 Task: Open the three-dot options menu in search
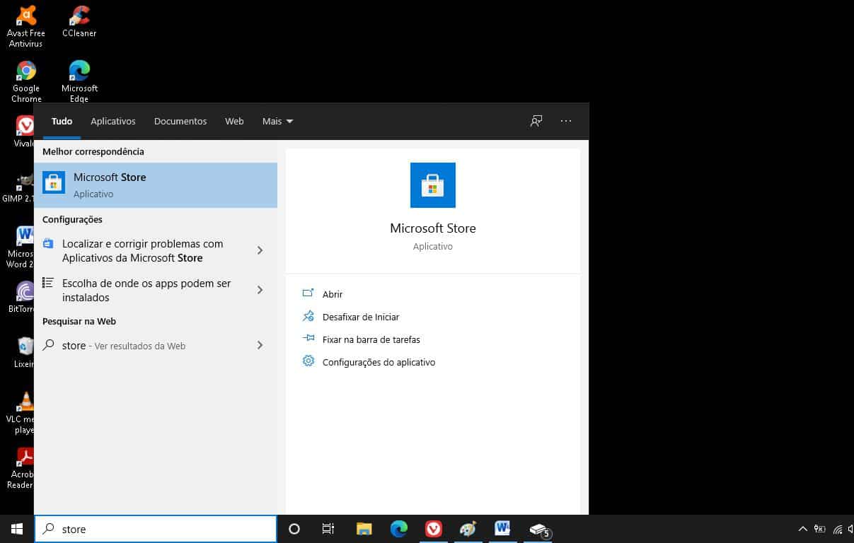coord(566,121)
